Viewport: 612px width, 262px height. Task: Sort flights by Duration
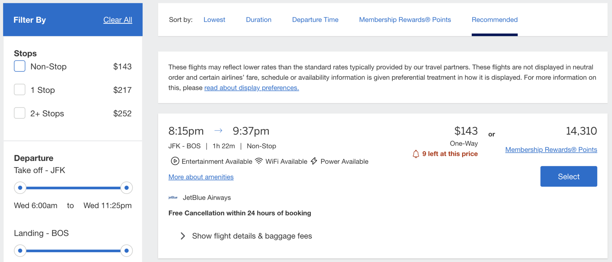(258, 19)
